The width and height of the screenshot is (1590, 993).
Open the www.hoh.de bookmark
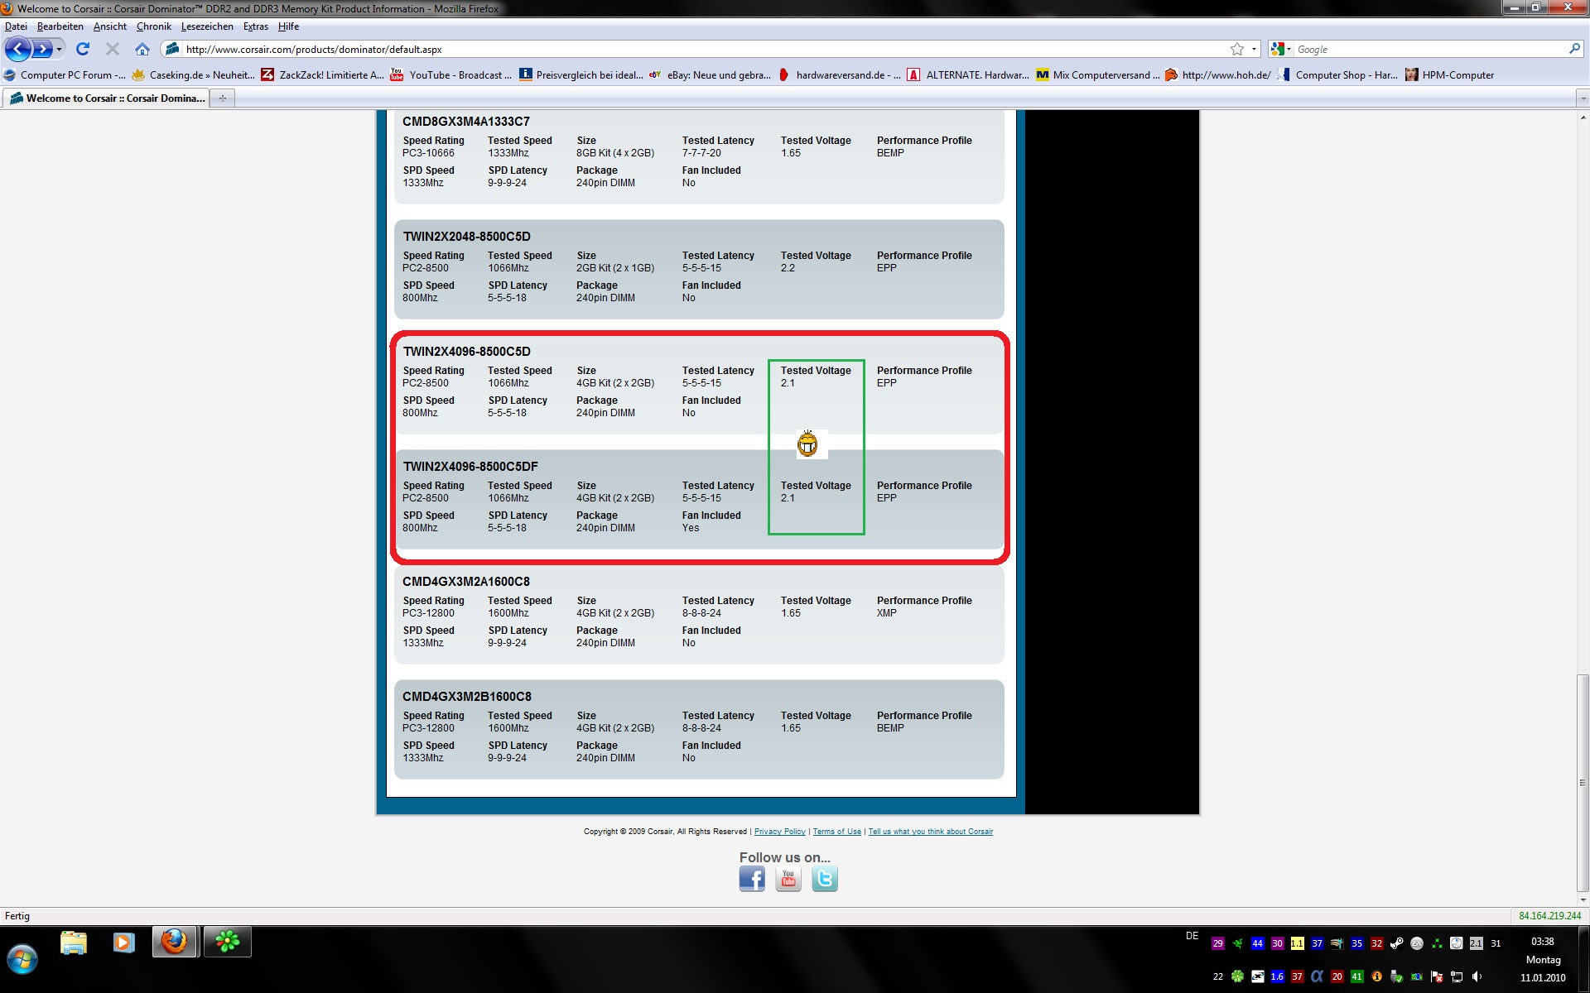(1218, 75)
